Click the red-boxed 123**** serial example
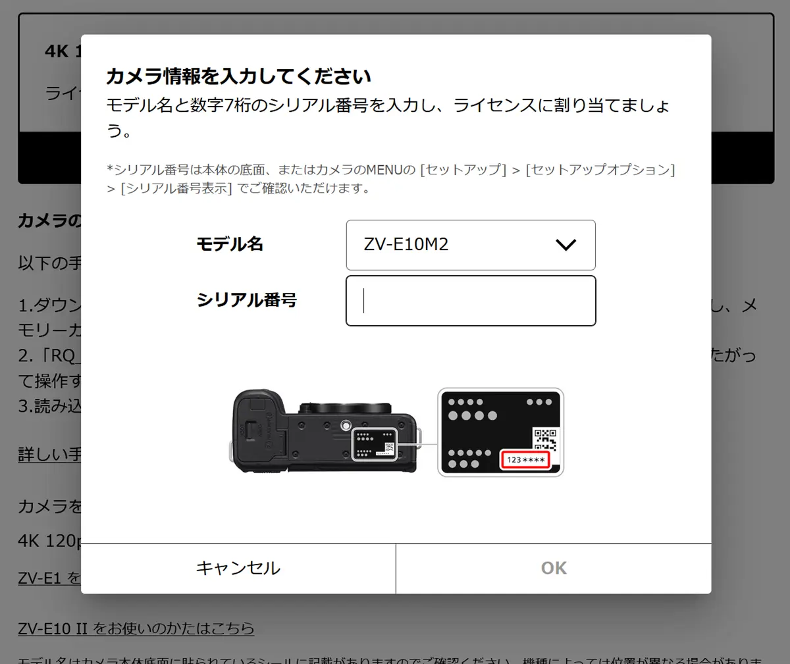 pyautogui.click(x=526, y=459)
